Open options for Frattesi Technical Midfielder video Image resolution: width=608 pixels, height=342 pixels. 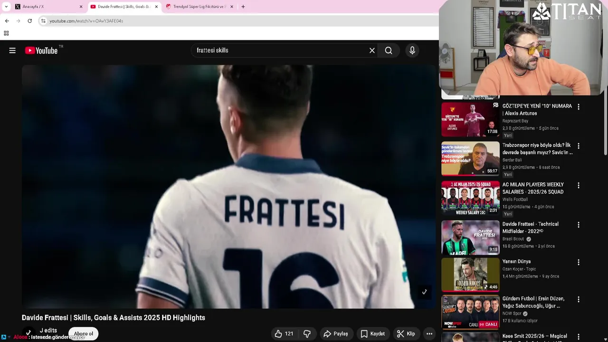pyautogui.click(x=578, y=225)
